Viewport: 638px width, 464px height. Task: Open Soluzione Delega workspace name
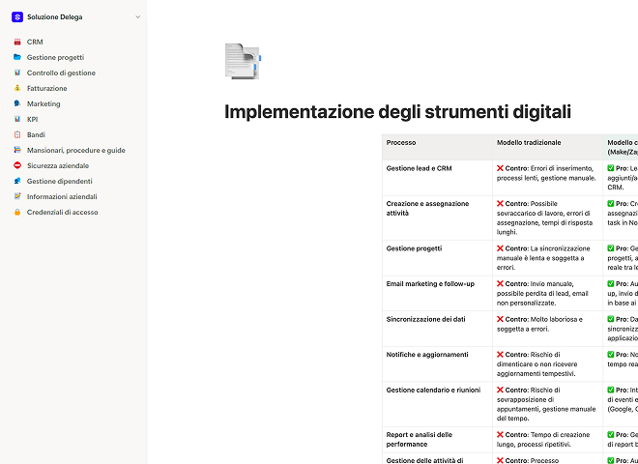point(54,17)
